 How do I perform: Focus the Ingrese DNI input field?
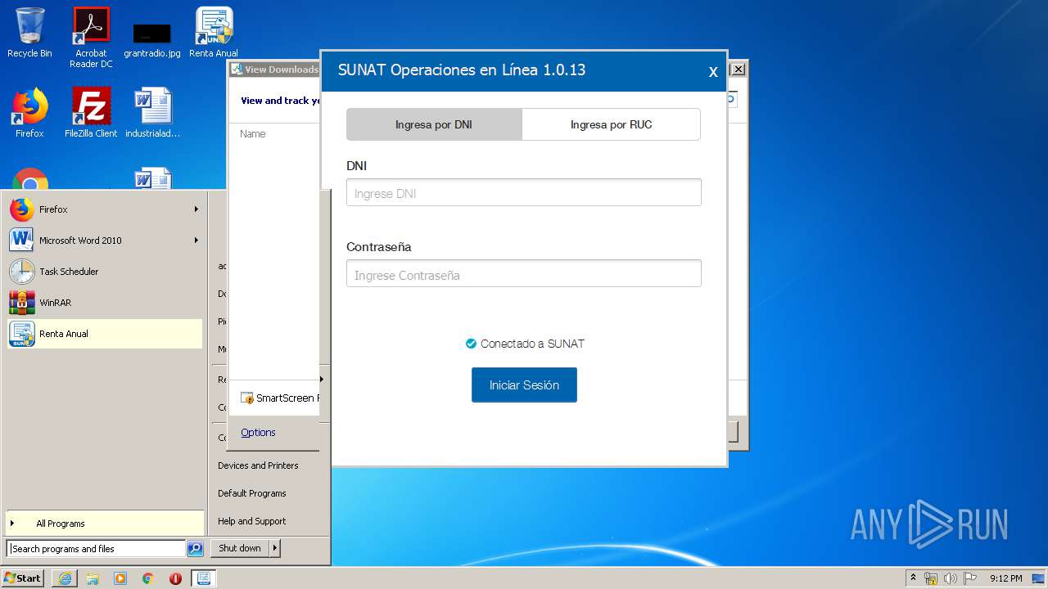point(524,193)
